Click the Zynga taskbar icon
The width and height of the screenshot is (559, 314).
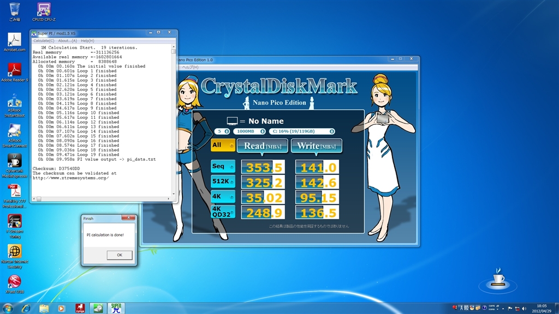pos(80,308)
